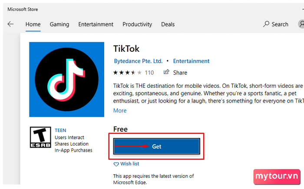Open the Entertainment category link
The height and width of the screenshot is (189, 304).
coord(191,61)
